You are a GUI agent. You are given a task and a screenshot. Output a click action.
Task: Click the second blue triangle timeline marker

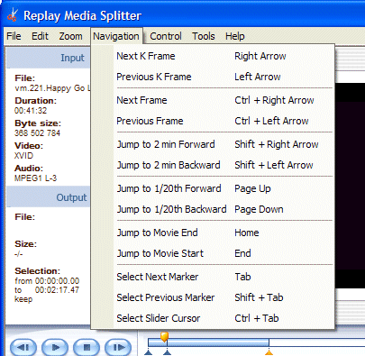click(x=167, y=352)
